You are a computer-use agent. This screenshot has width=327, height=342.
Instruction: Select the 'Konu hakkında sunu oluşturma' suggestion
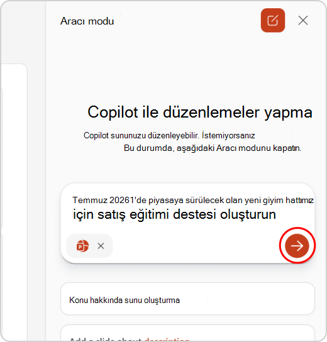(187, 299)
